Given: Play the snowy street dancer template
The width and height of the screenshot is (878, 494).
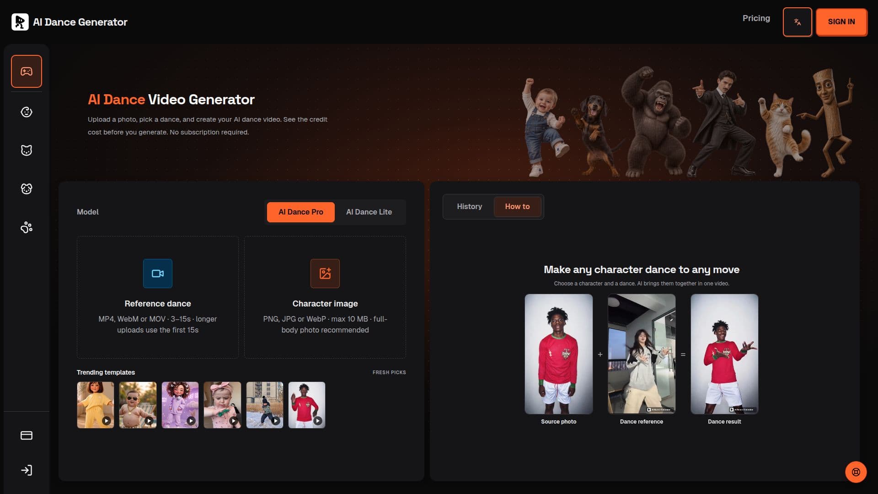Looking at the screenshot, I should tap(265, 405).
